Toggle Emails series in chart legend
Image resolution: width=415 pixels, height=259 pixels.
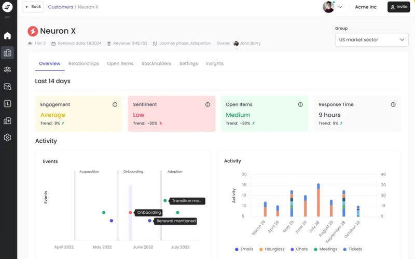click(x=244, y=249)
